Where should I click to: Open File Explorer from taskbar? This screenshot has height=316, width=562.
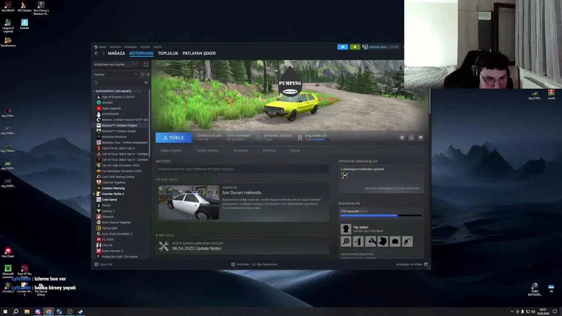[27, 312]
